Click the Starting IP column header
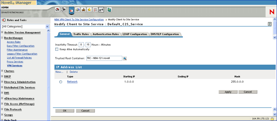Viewport: 277px width, 121px height. pos(129,77)
